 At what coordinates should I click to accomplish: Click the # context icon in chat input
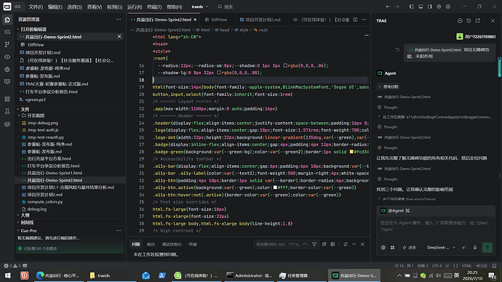[x=393, y=247]
